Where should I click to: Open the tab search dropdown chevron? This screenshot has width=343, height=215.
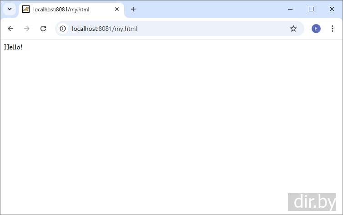coord(10,9)
